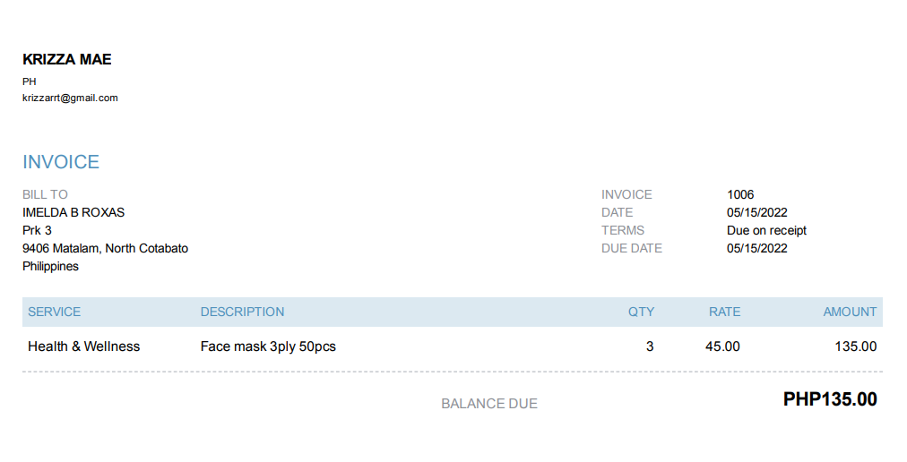Viewport: 907px width, 462px height.
Task: Click the BILL TO label
Action: (45, 194)
